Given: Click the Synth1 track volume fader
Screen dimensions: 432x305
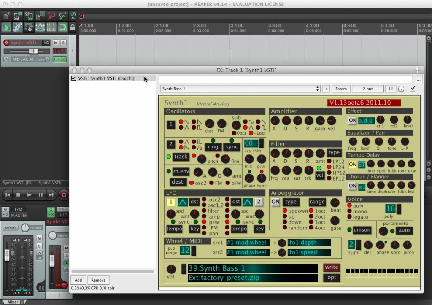Looking at the screenshot, I should point(34,51).
